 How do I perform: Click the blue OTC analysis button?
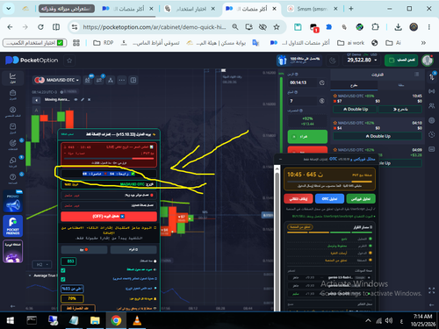[329, 199]
